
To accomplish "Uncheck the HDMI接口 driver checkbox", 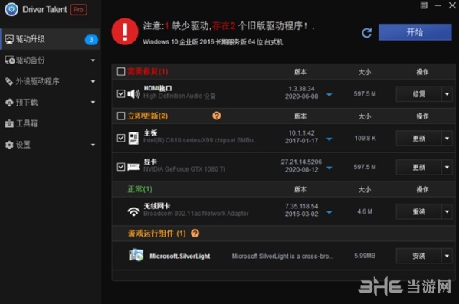I will 121,93.
